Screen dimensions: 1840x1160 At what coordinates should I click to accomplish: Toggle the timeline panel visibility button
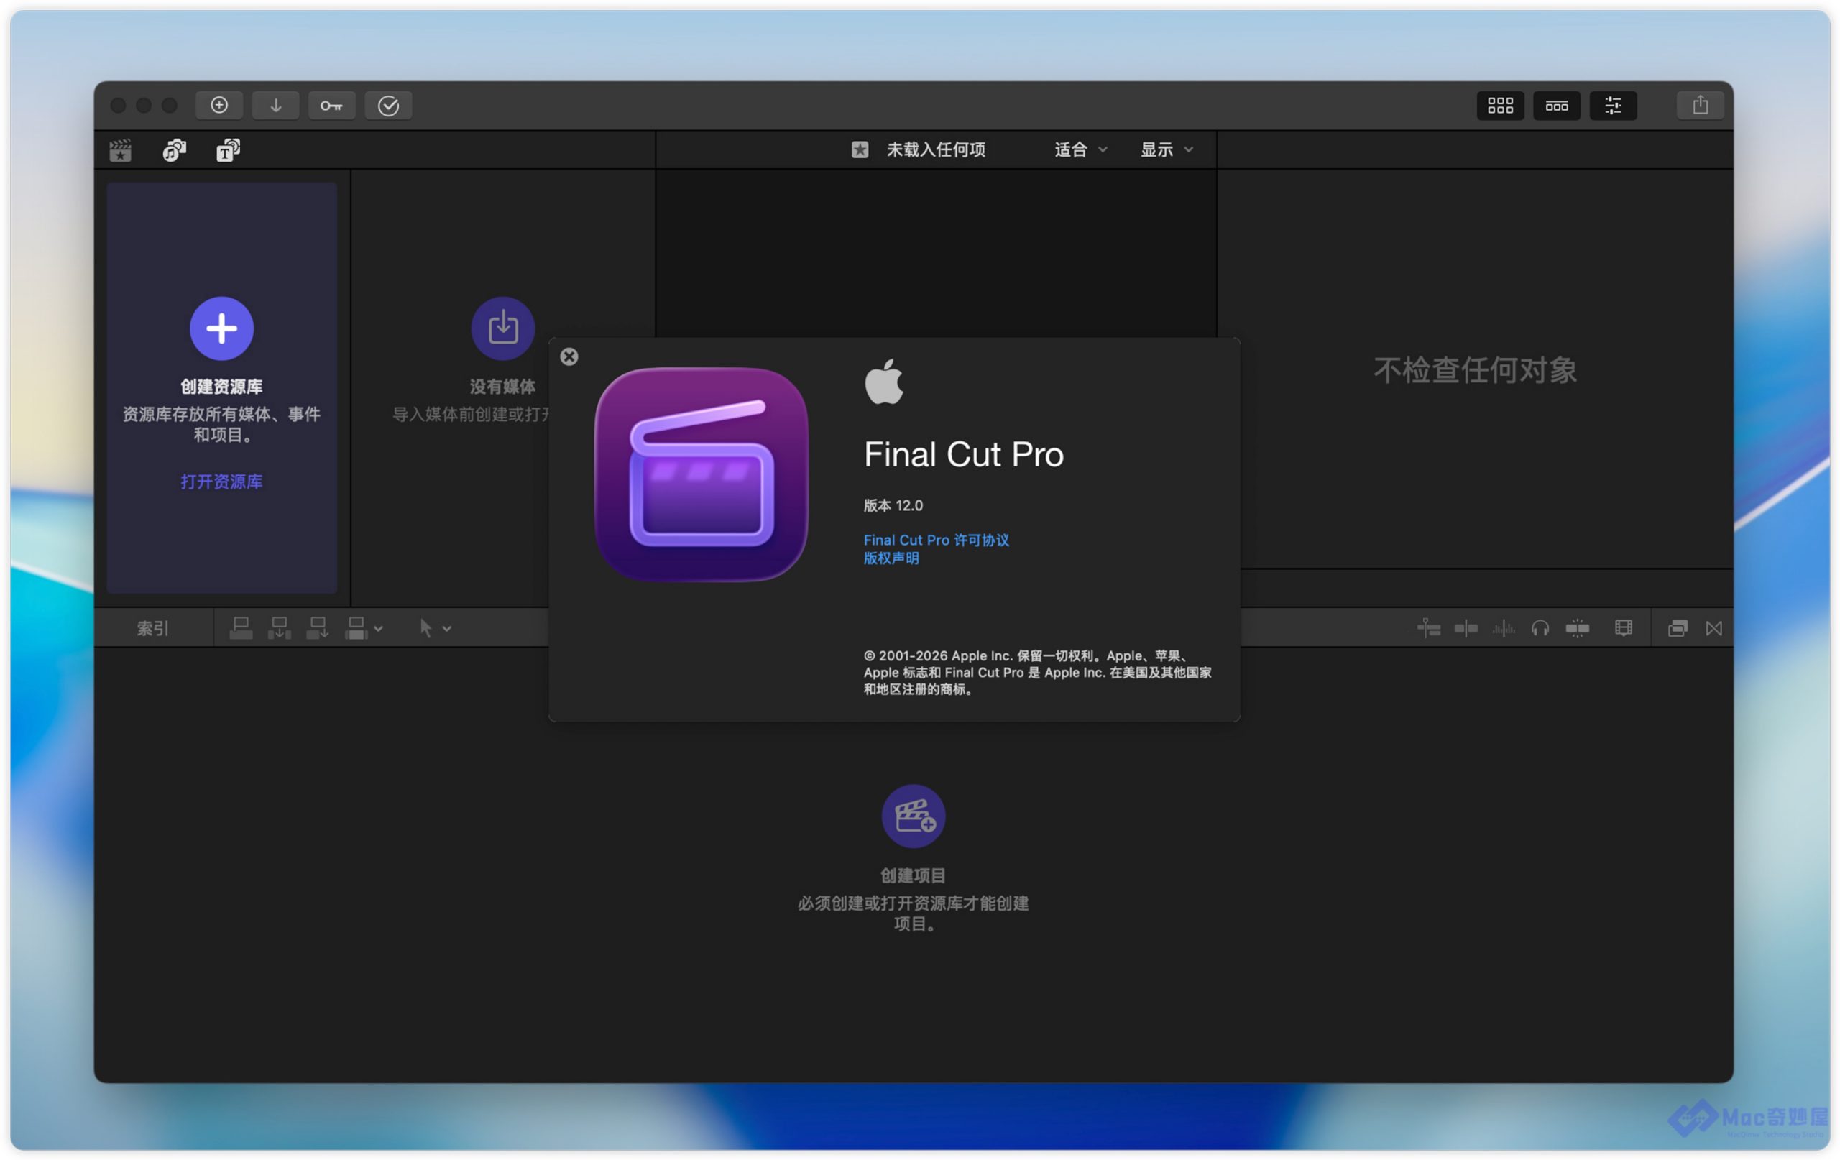pyautogui.click(x=1556, y=106)
